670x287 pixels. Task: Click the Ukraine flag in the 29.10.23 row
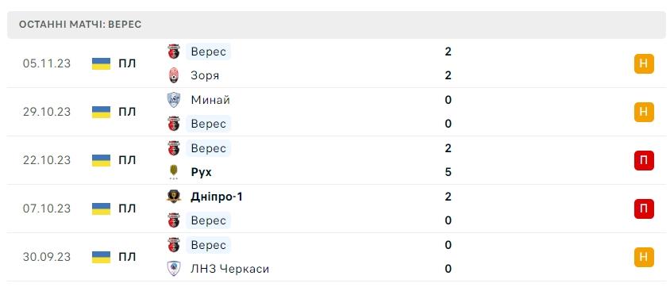[x=102, y=112]
